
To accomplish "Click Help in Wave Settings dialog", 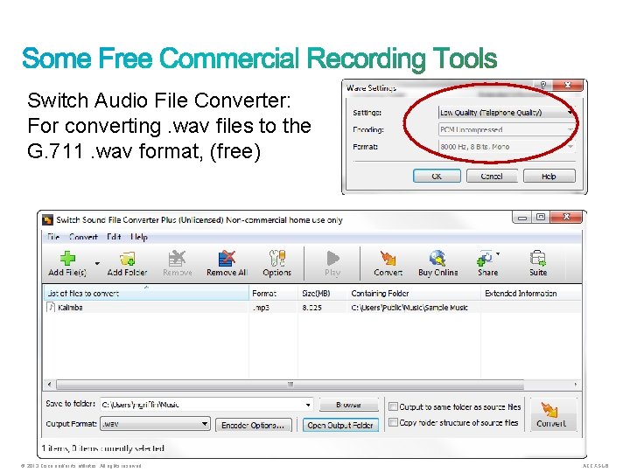I will point(549,176).
